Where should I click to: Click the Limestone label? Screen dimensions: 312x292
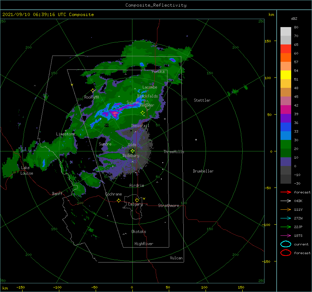point(66,134)
